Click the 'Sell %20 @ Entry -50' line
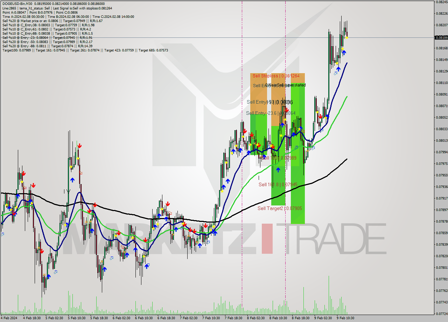The height and width of the screenshot is (322, 448). click(x=47, y=42)
